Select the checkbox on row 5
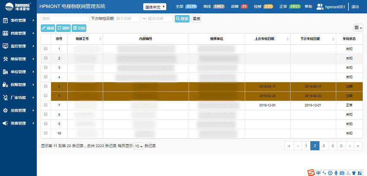 pyautogui.click(x=46, y=86)
